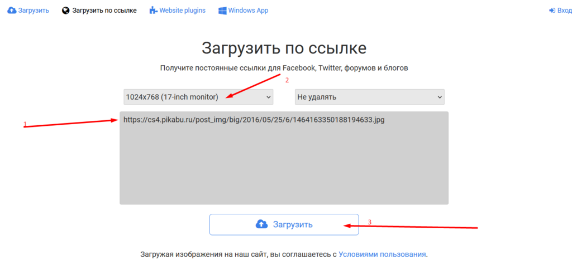Image resolution: width=572 pixels, height=265 pixels.
Task: Open the Условиями пользования terms link
Action: 382,254
